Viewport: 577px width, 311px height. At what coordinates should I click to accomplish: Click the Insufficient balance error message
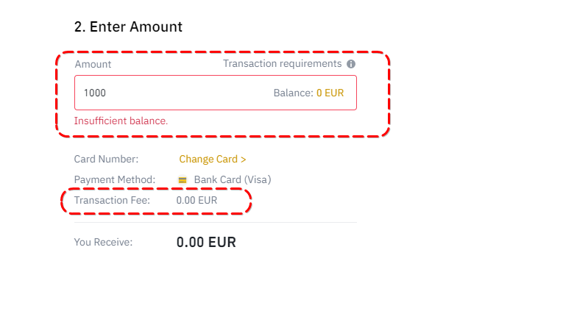pyautogui.click(x=121, y=121)
